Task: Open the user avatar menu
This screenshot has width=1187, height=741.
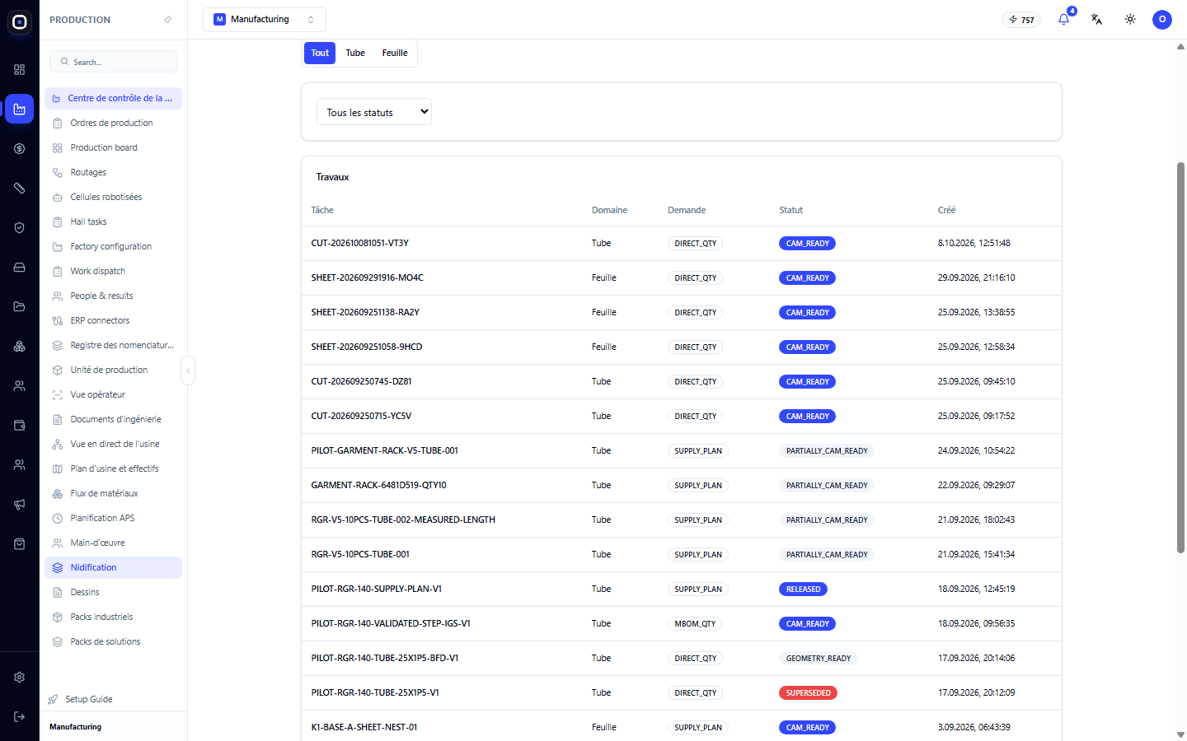Action: pyautogui.click(x=1162, y=19)
